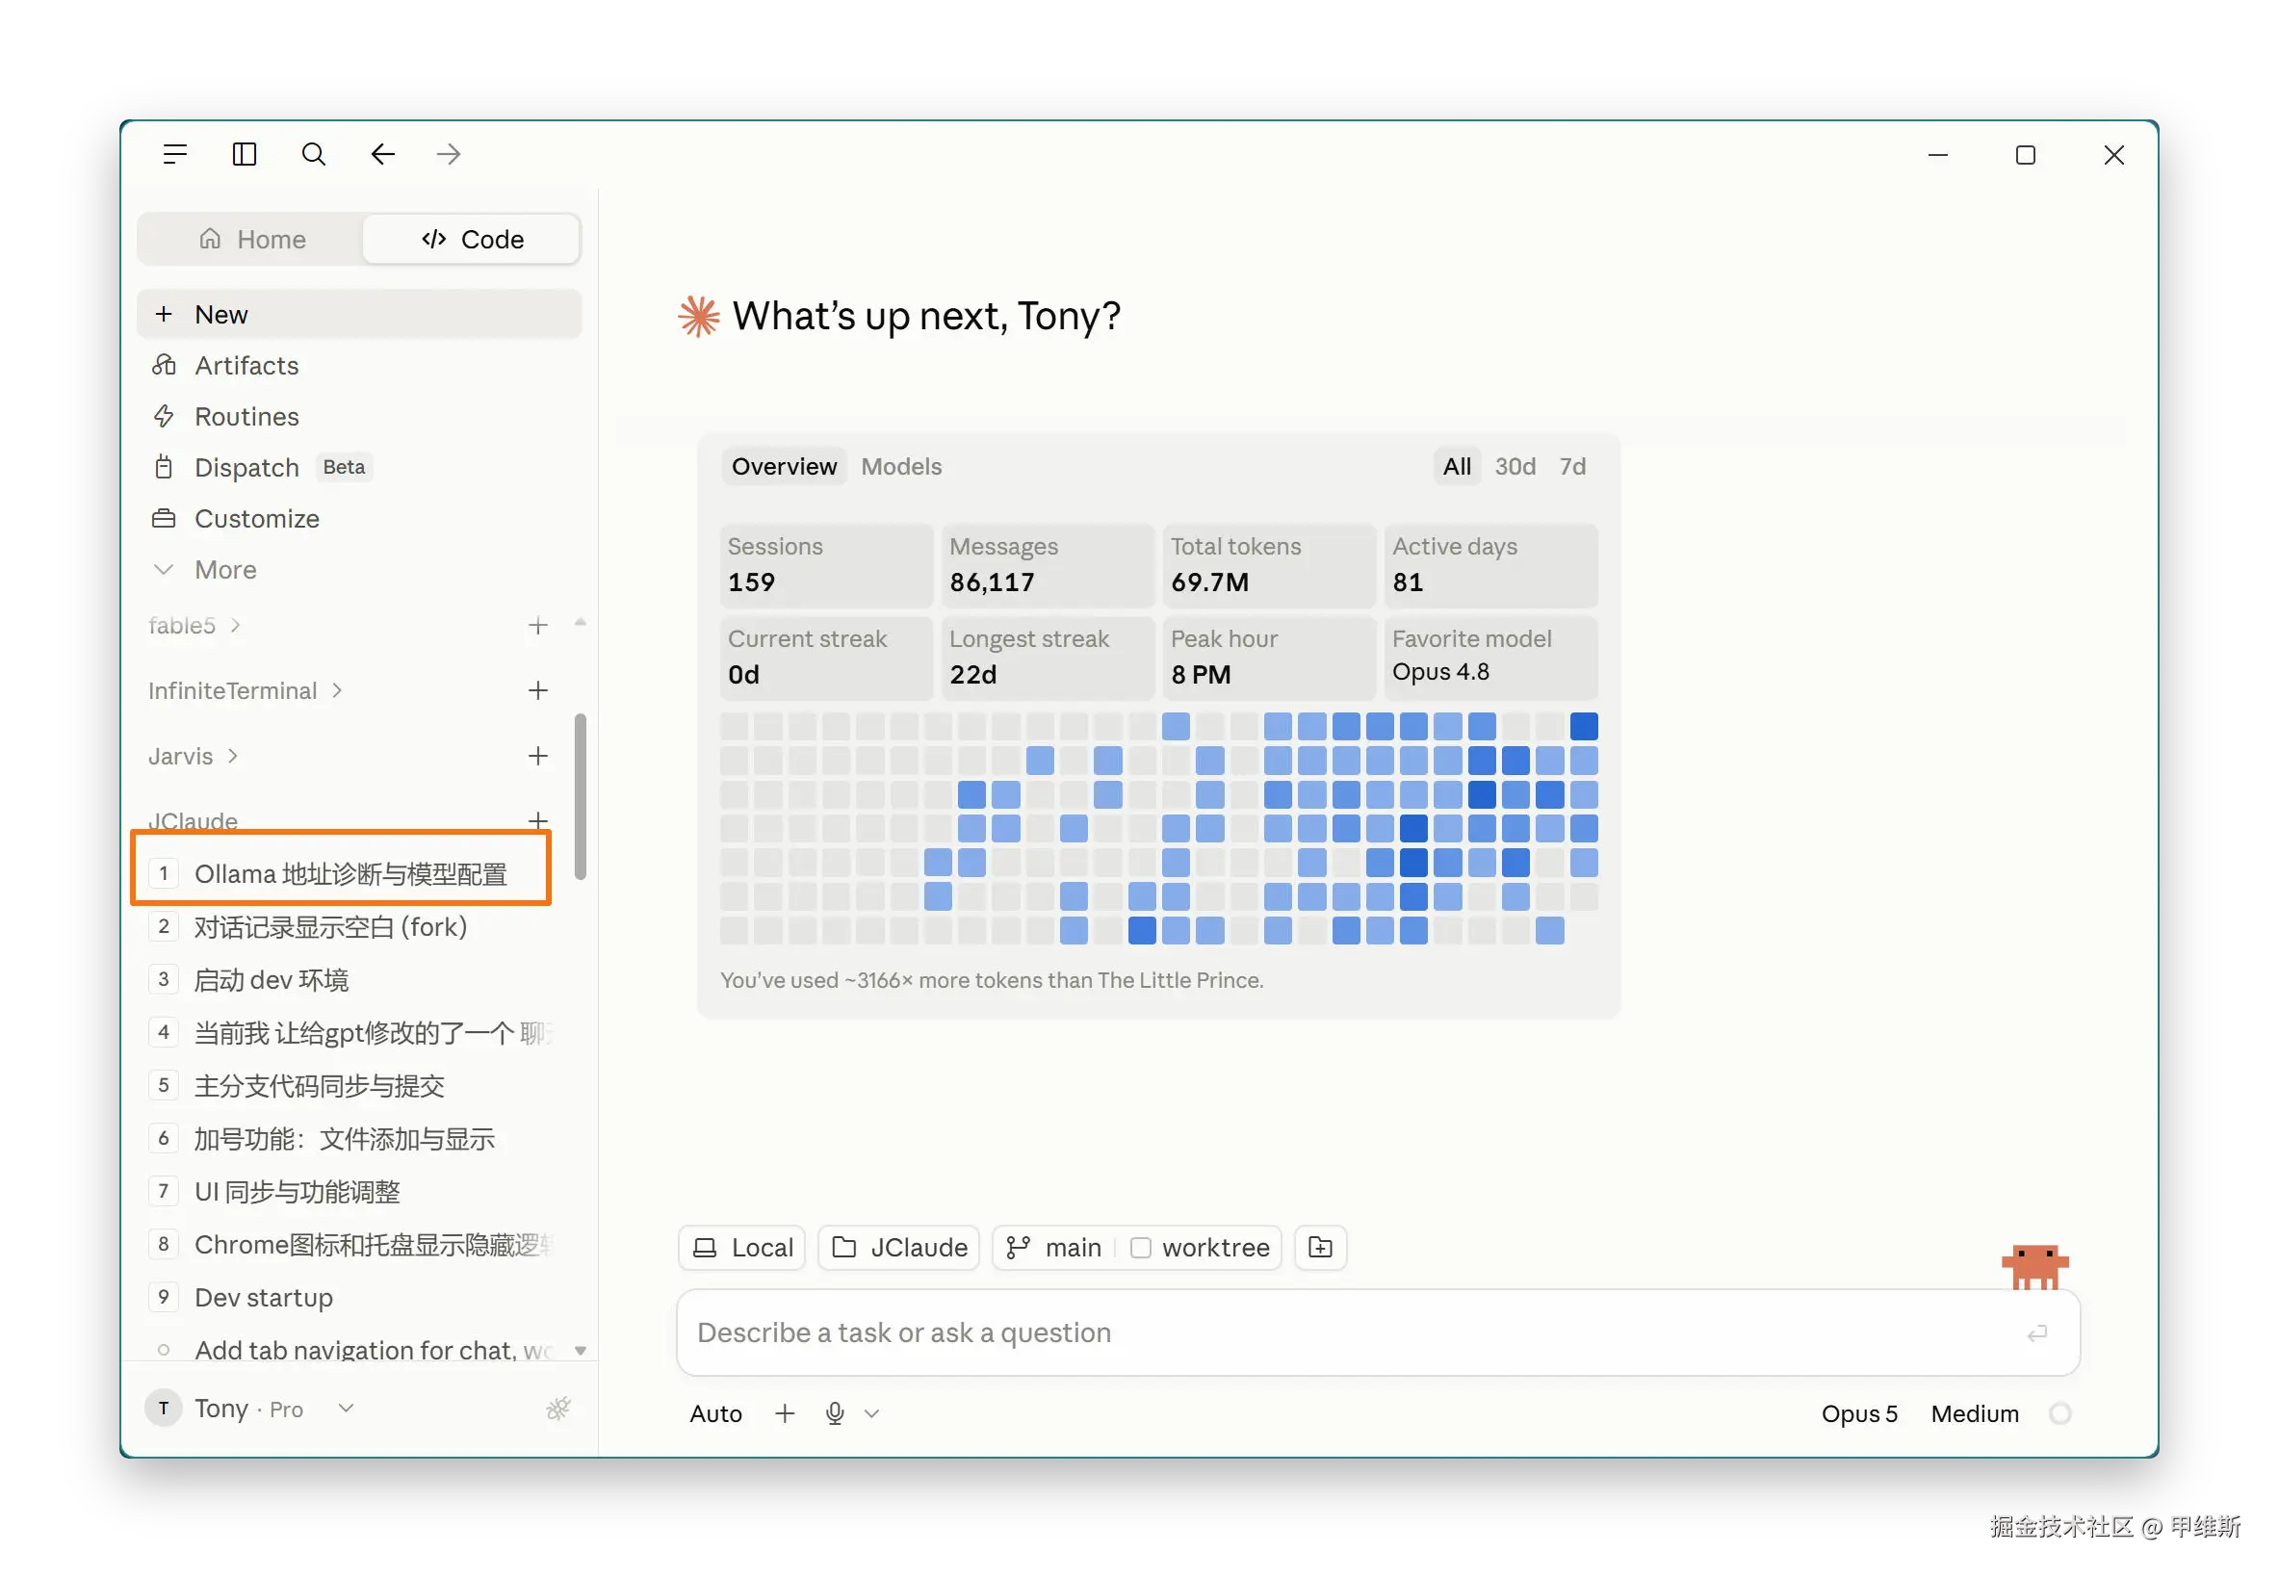
Task: Expand the fable5 project
Action: 194,626
